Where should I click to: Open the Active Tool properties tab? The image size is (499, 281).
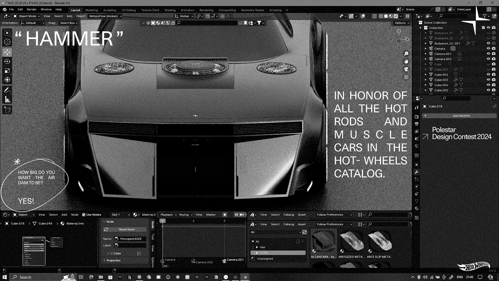coord(416,107)
